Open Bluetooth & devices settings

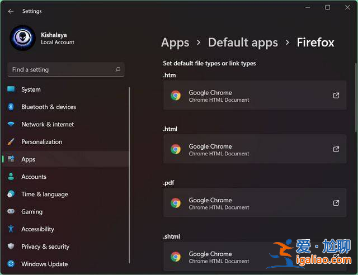pos(66,107)
